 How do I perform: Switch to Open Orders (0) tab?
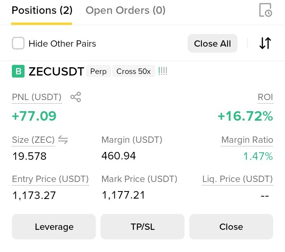pyautogui.click(x=125, y=10)
